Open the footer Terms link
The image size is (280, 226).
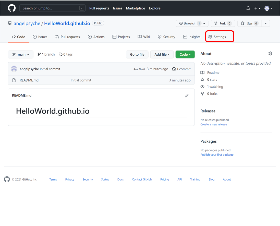[53, 179]
